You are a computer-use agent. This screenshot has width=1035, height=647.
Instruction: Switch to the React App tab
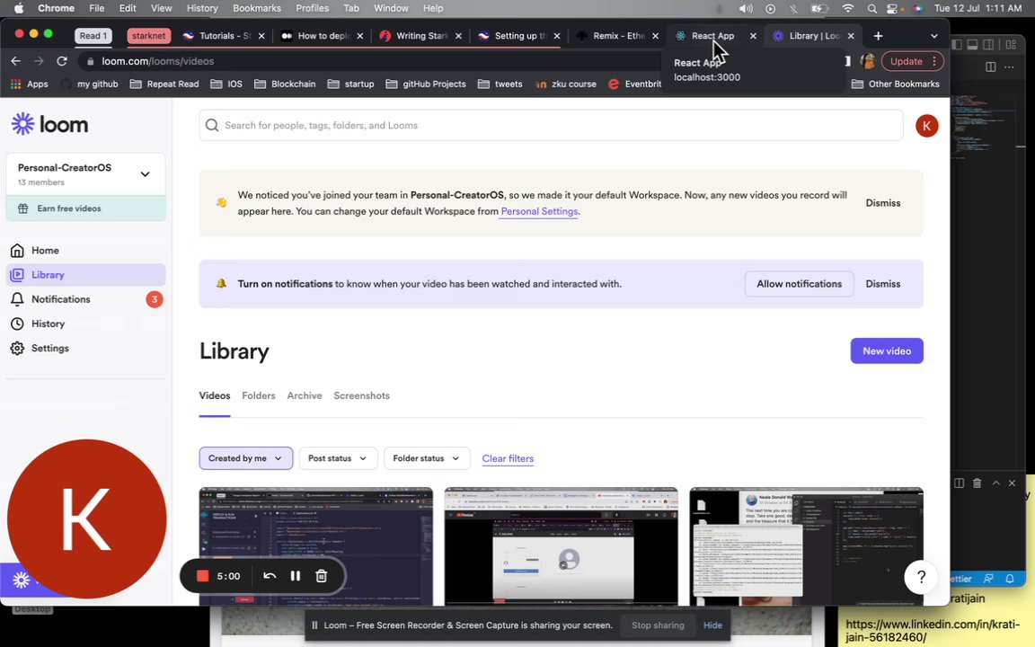pyautogui.click(x=713, y=36)
